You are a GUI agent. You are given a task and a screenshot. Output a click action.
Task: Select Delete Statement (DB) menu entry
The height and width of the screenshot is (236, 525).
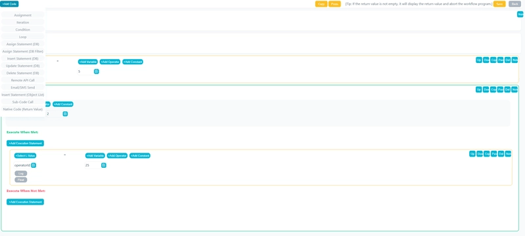[23, 73]
